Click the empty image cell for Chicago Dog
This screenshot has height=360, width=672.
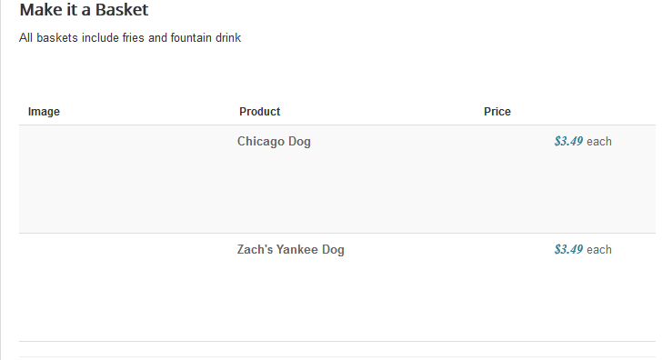click(x=127, y=179)
